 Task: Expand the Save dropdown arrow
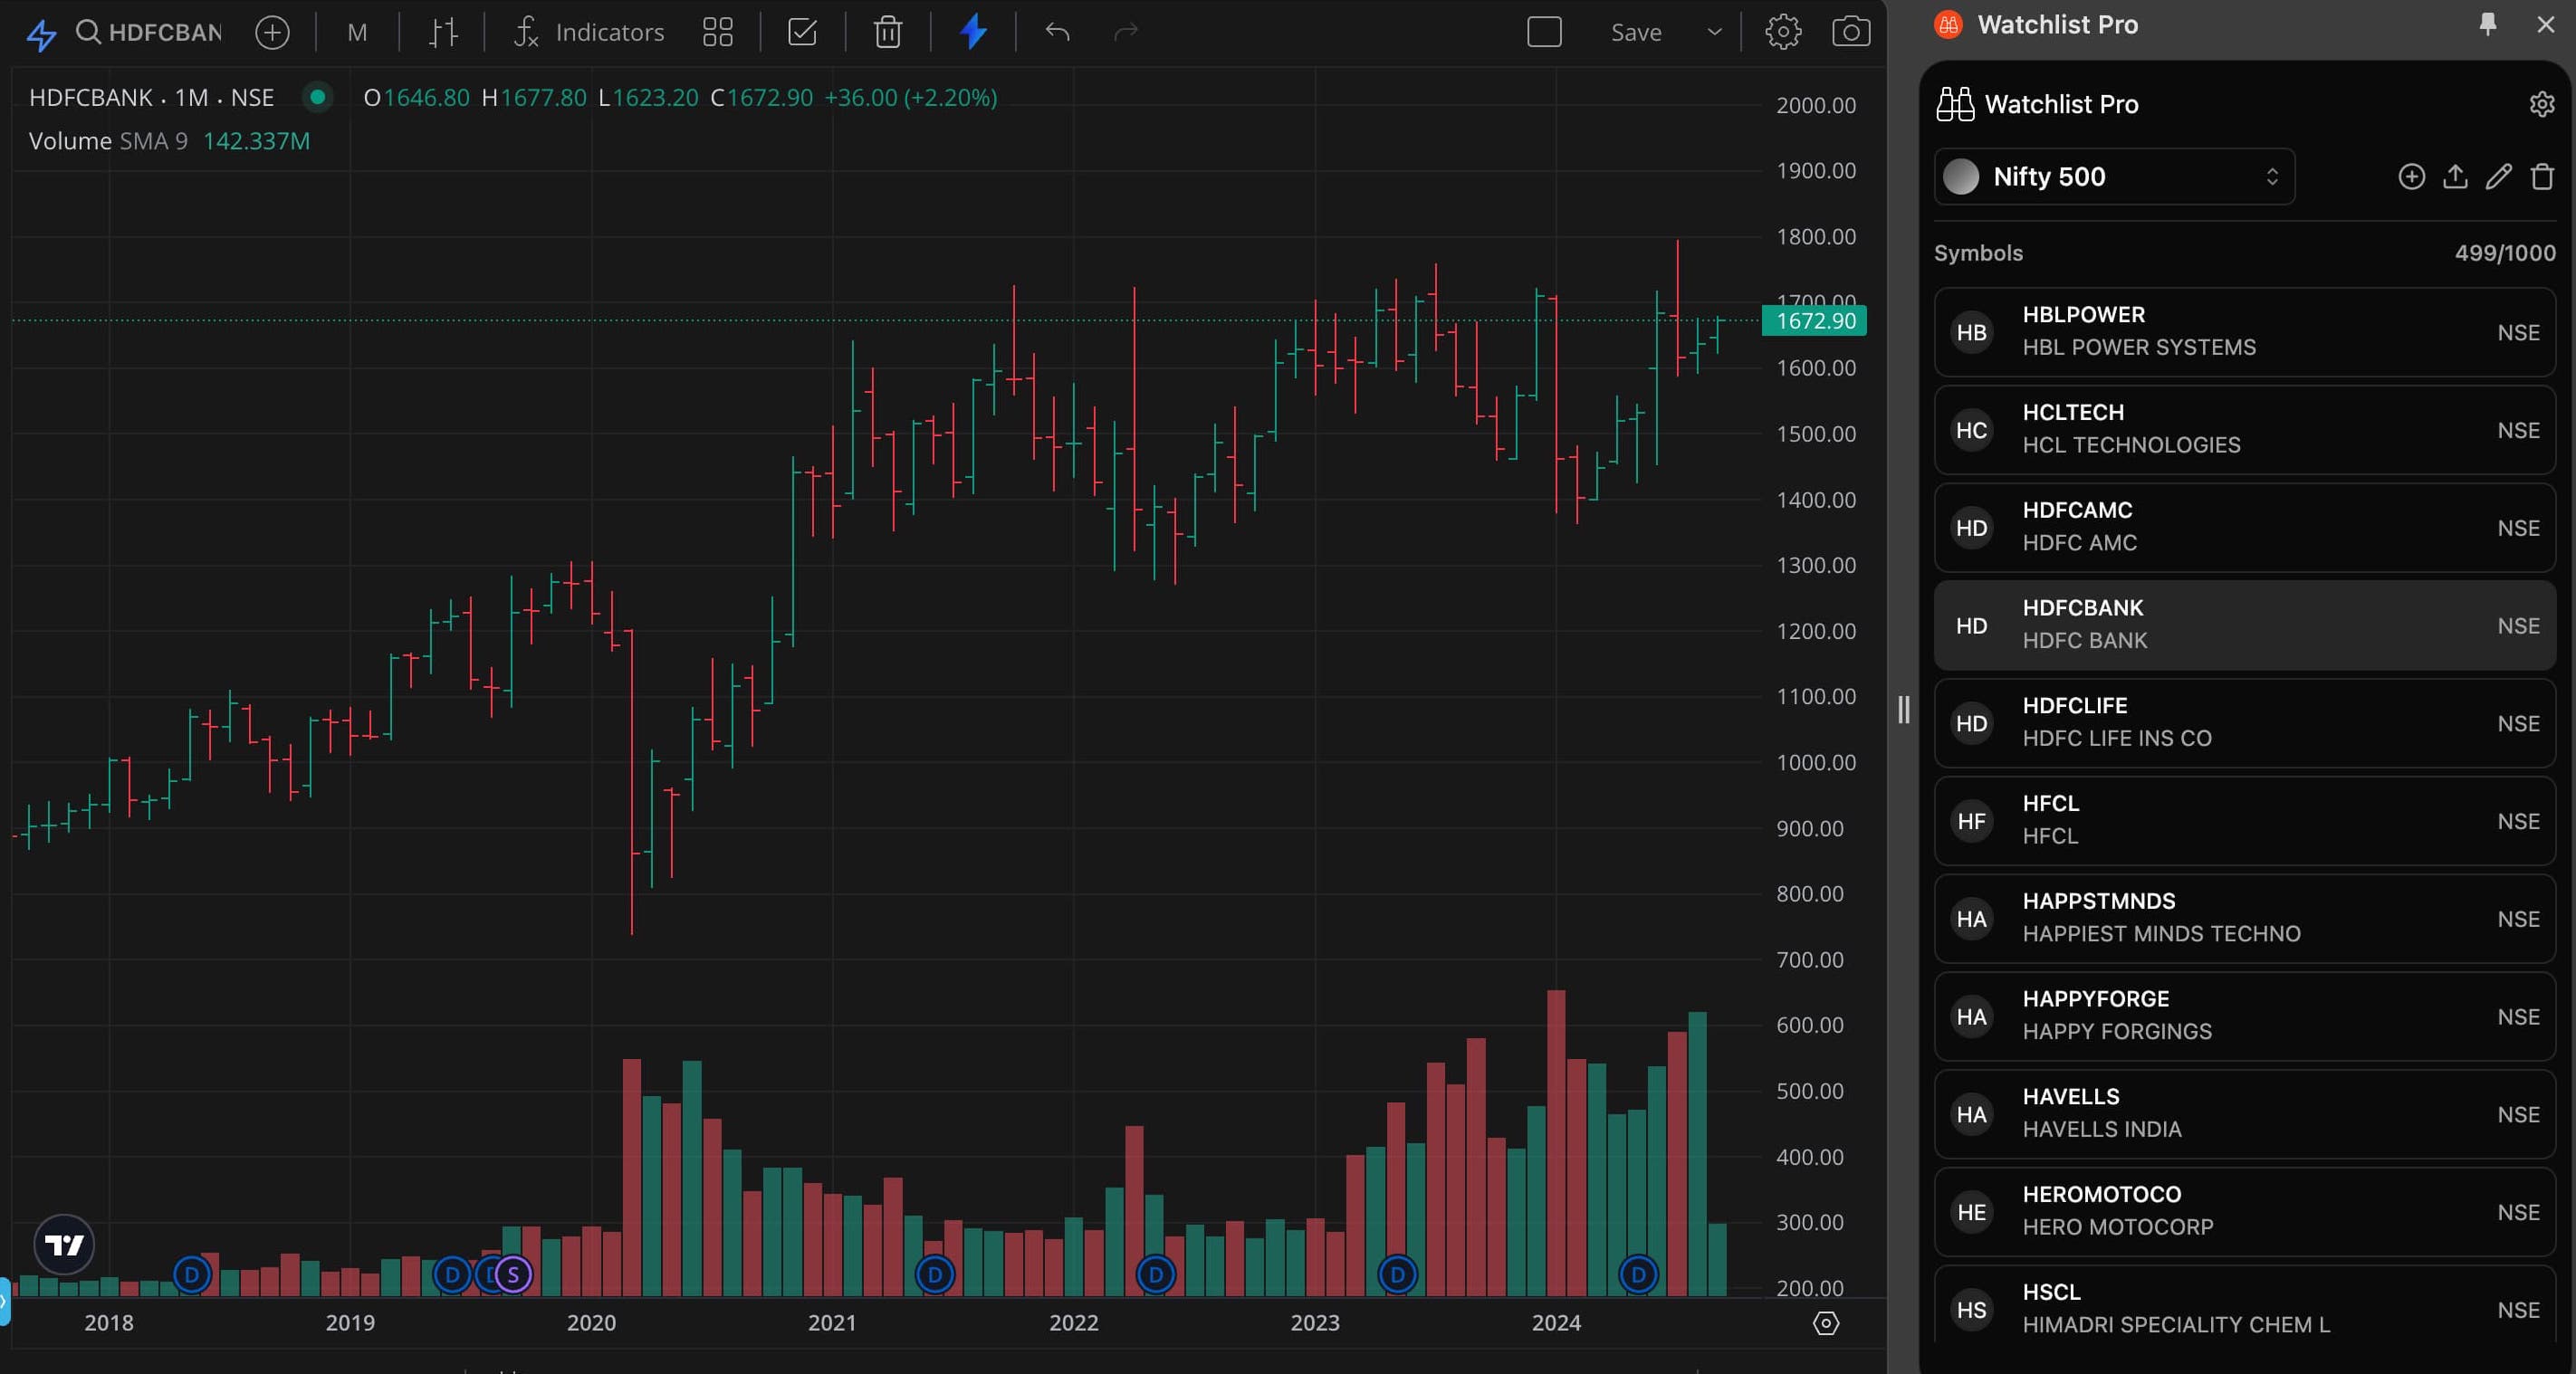[x=1714, y=32]
